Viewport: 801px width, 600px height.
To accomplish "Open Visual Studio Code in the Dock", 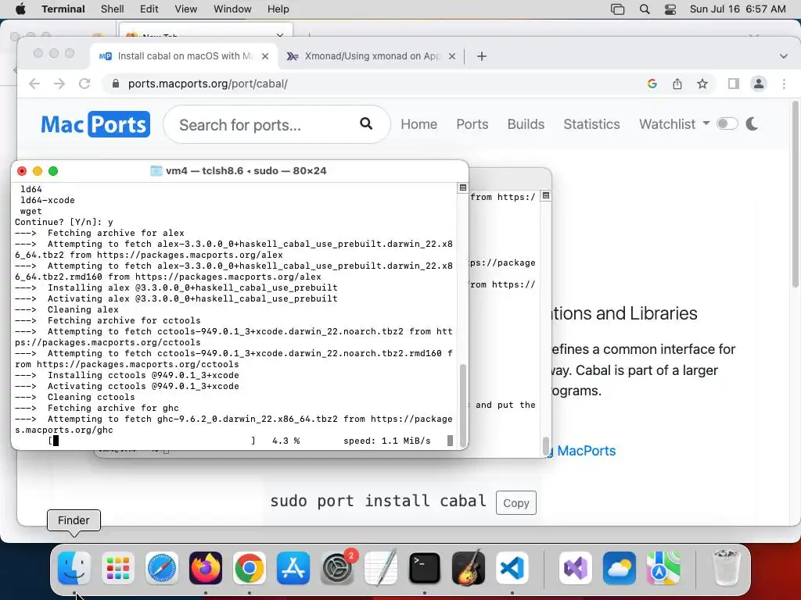I will 512,568.
